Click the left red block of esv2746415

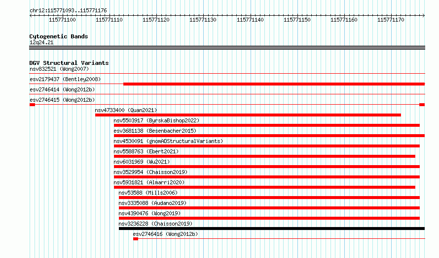[x=32, y=105]
